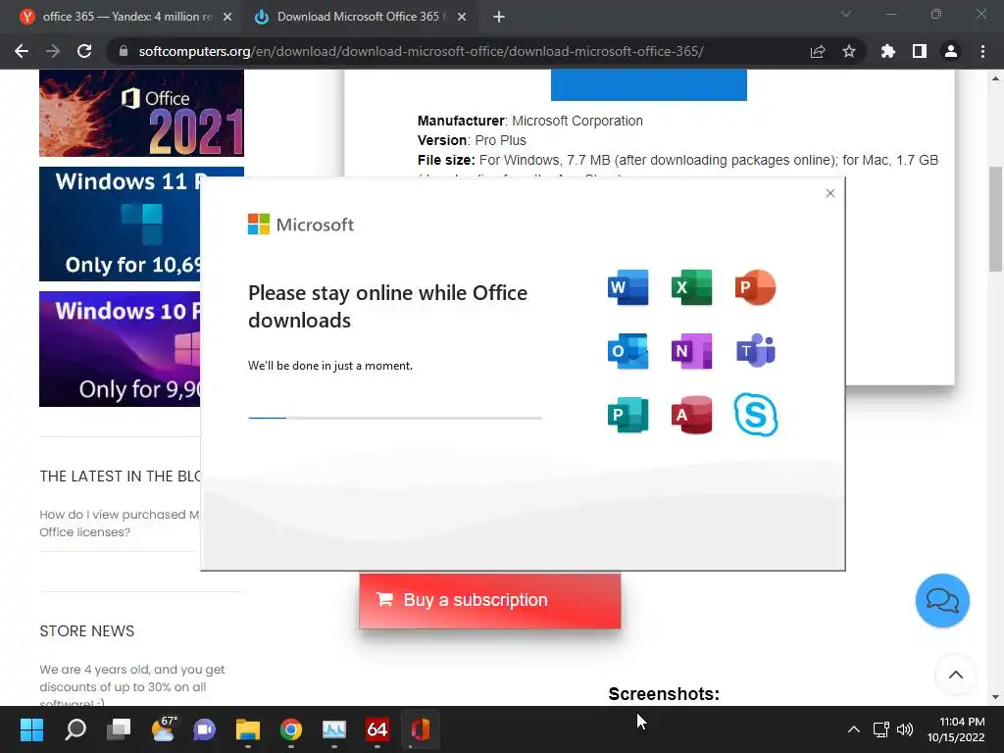The height and width of the screenshot is (753, 1004).
Task: Open Task View on the taskbar
Action: (119, 729)
